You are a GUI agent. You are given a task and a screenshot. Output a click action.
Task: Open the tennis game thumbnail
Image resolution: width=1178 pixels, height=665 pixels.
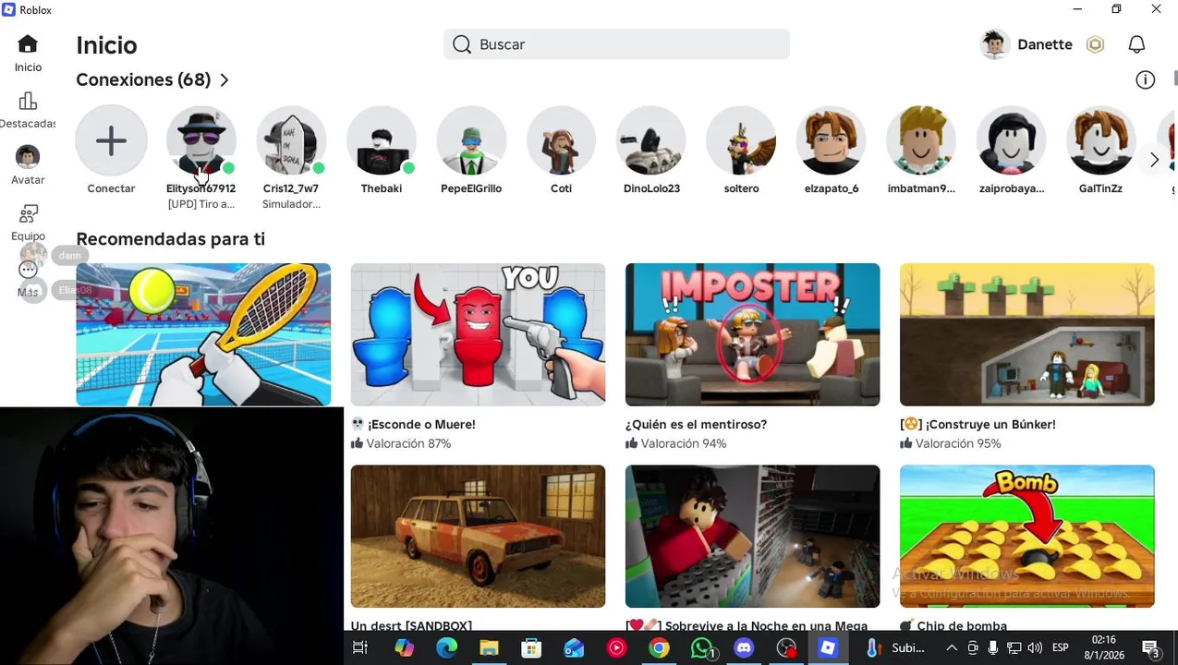click(x=203, y=334)
